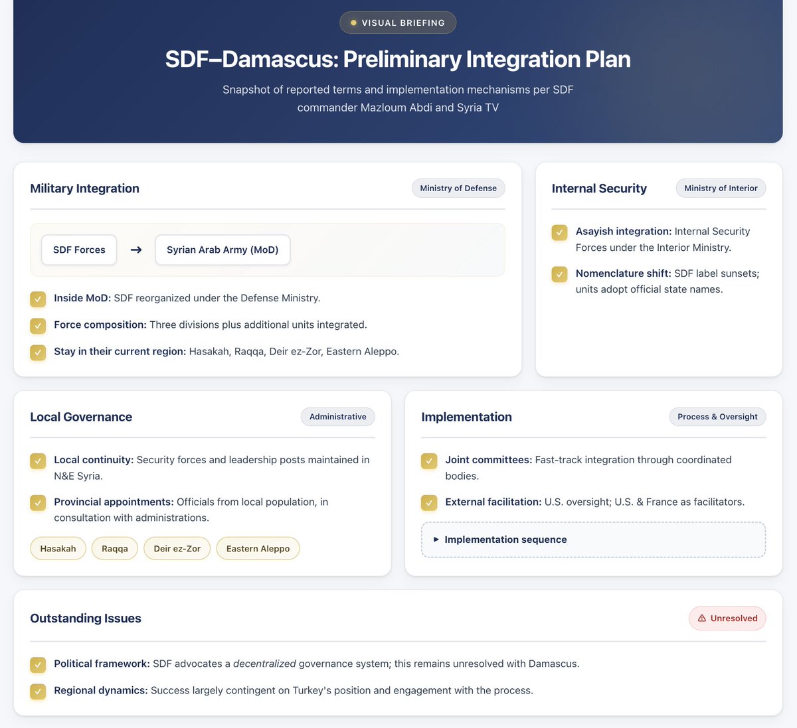Click the 'Nomenclature shift:' bold label
Image resolution: width=797 pixels, height=728 pixels.
coord(624,273)
